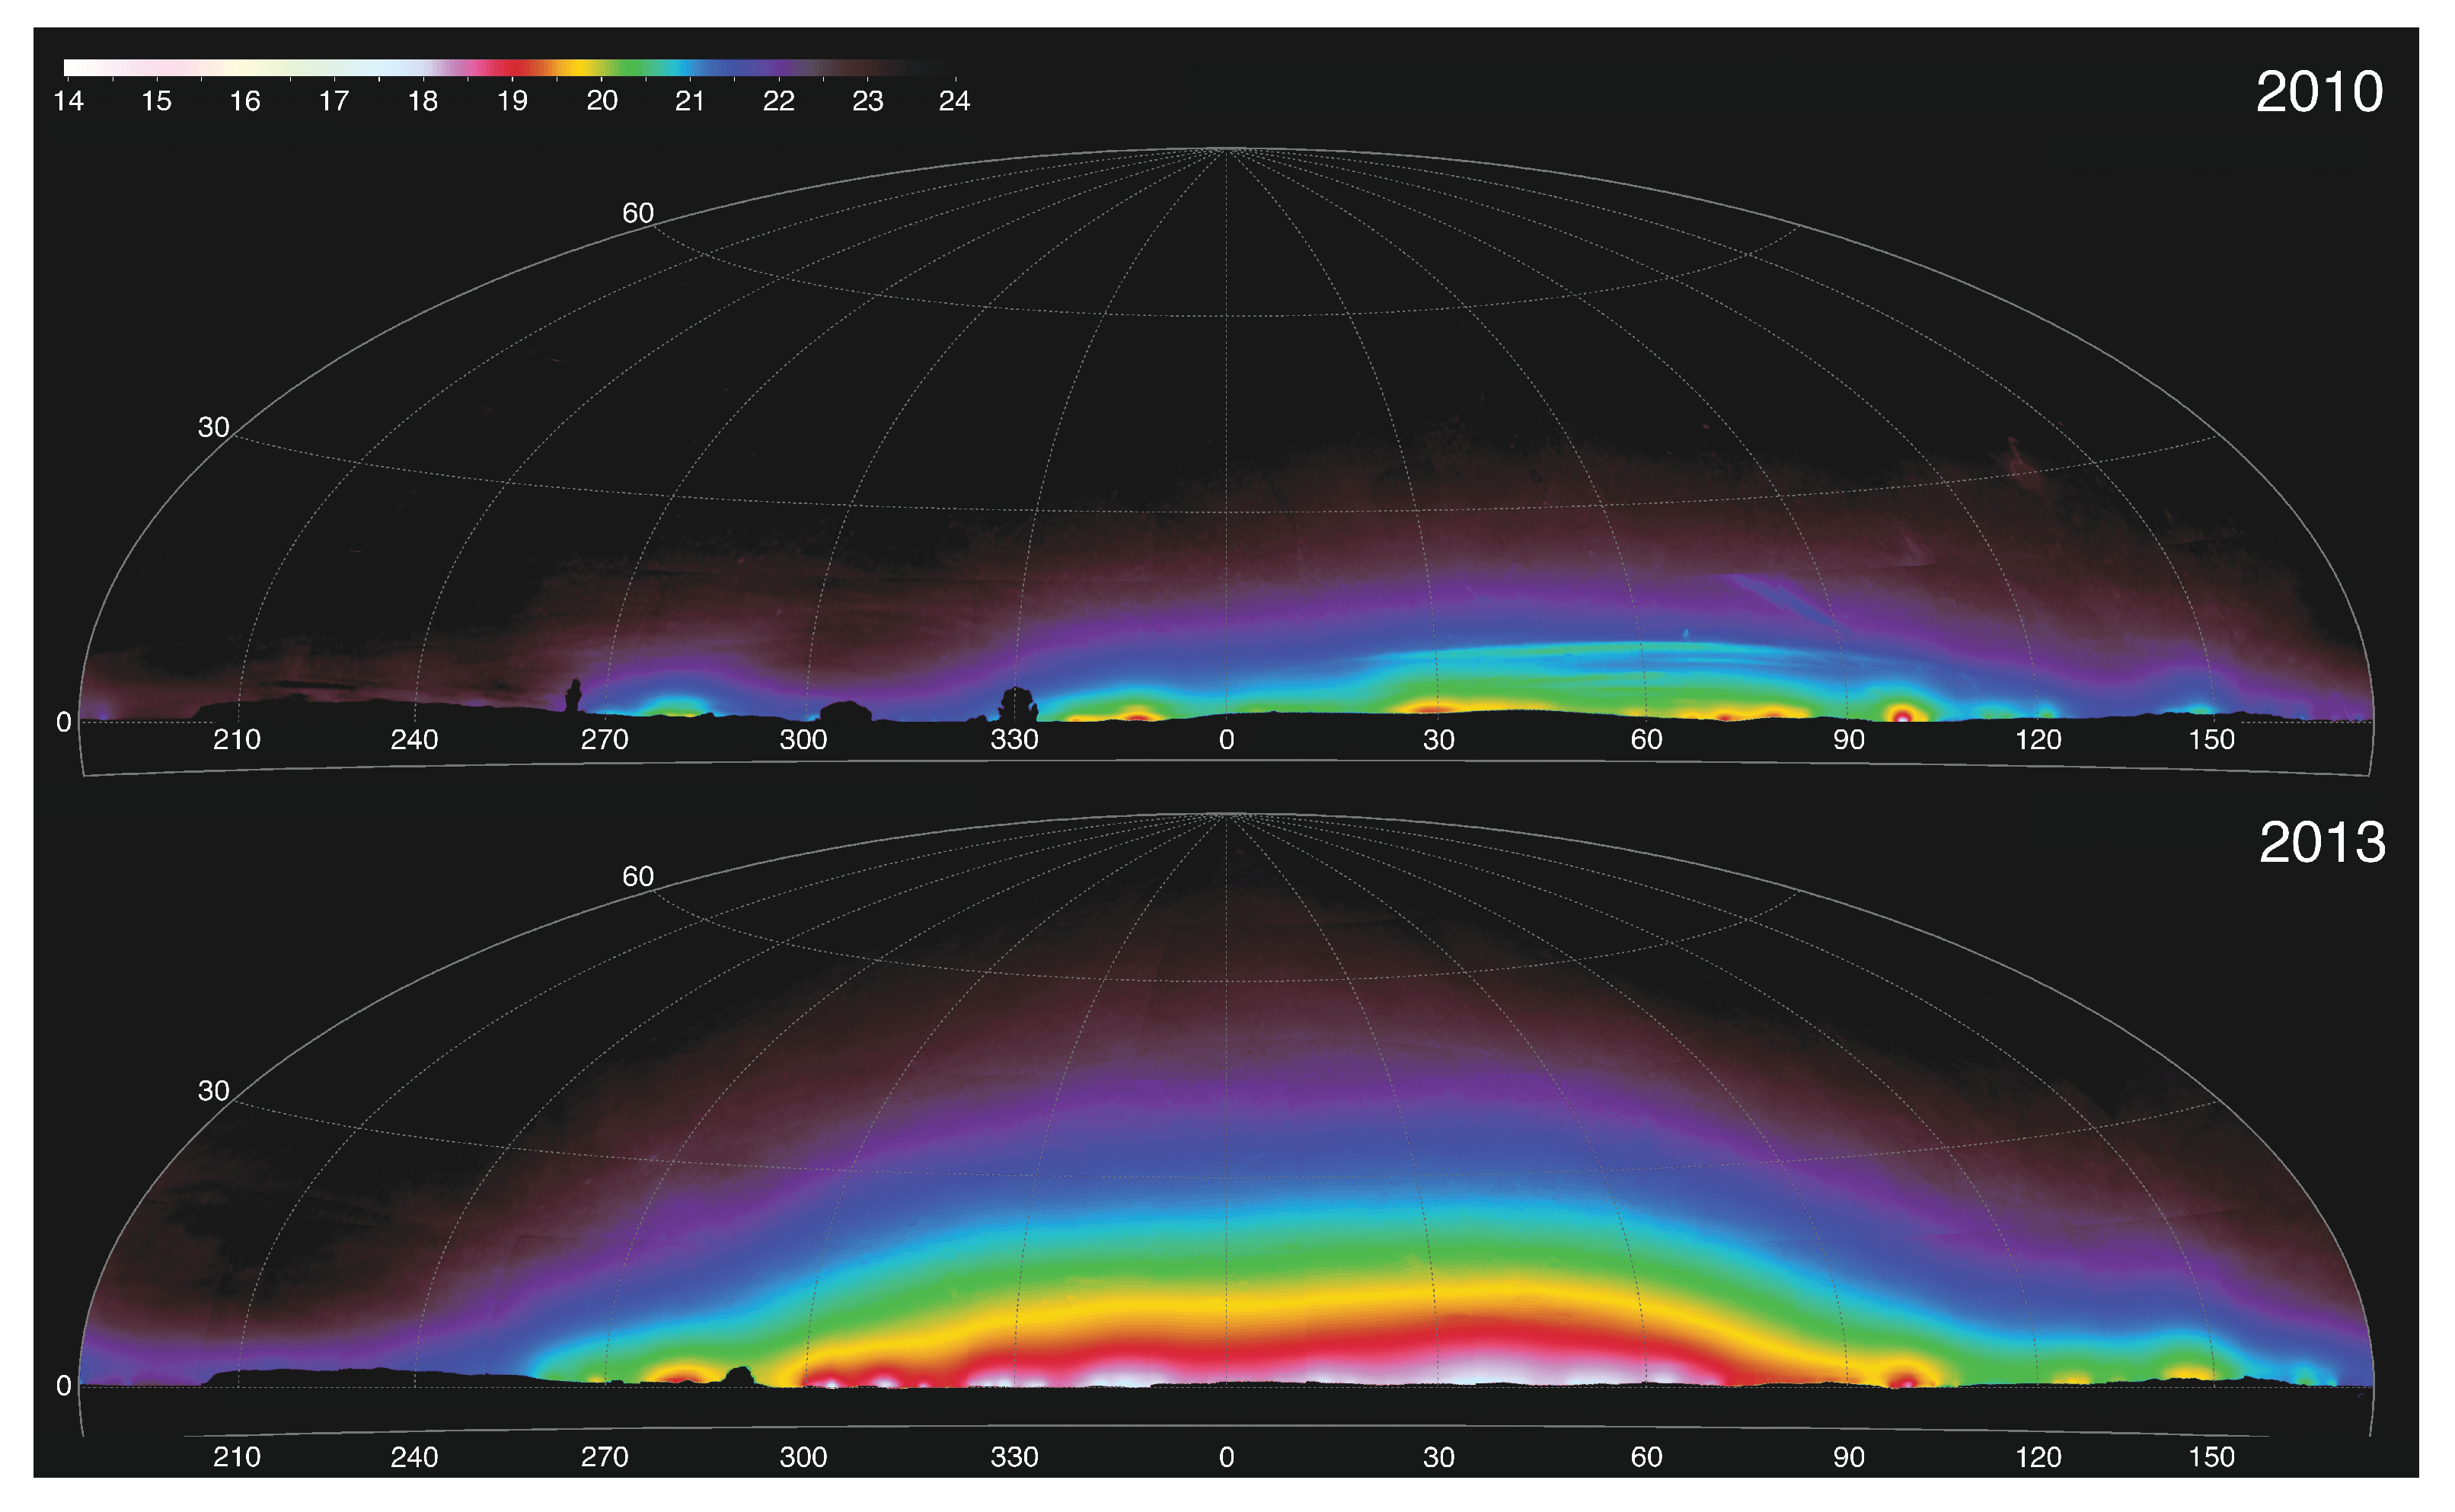
Task: Click azimuth 90 label in the 2013 panel
Action: click(1849, 1458)
